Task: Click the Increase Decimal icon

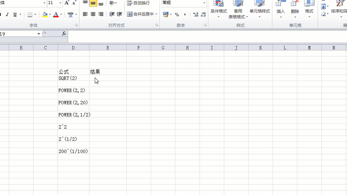Action: (x=196, y=14)
